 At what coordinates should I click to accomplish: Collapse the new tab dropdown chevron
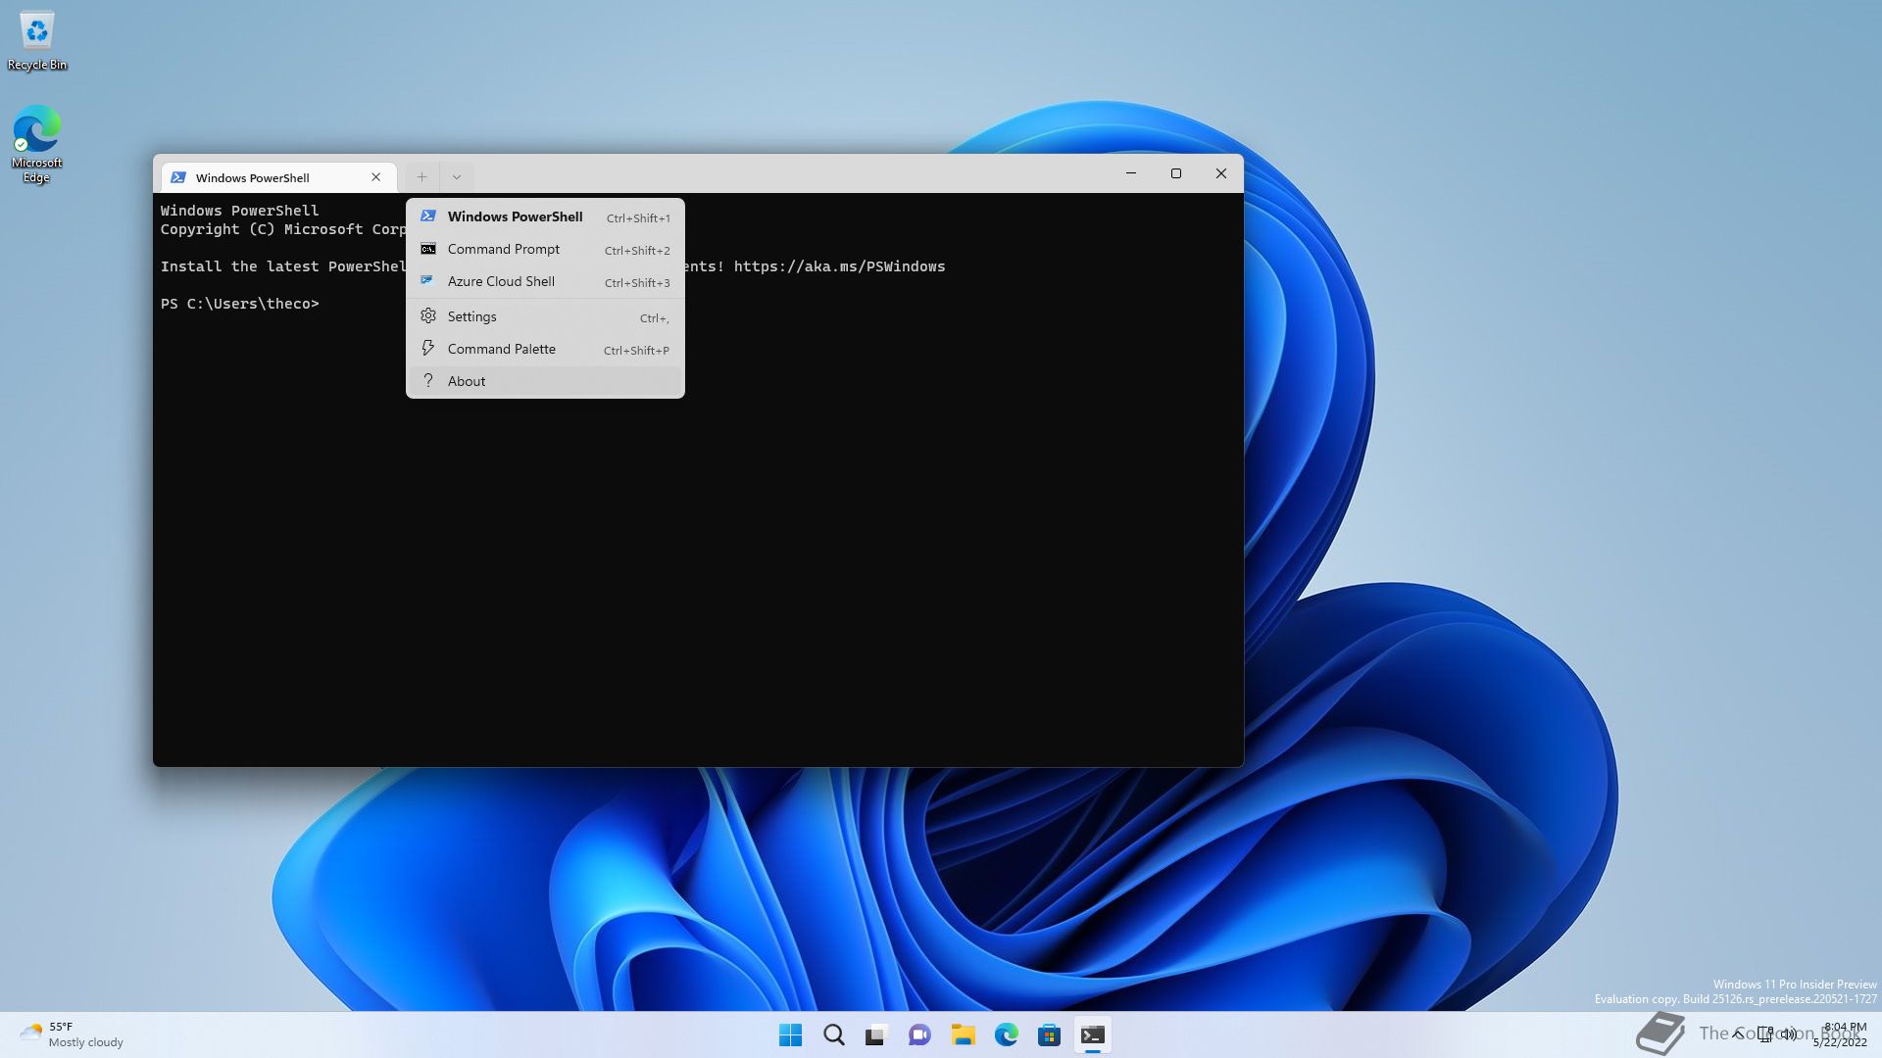457,177
